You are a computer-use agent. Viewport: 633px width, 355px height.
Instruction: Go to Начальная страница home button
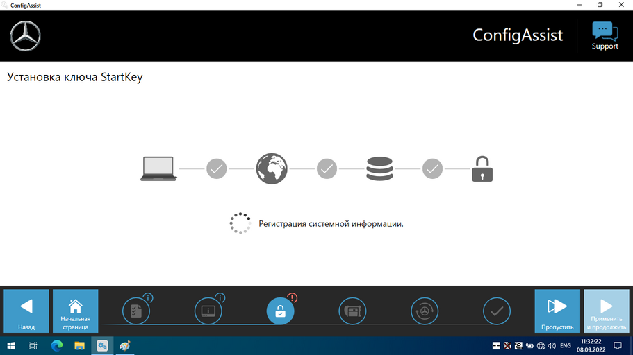76,311
